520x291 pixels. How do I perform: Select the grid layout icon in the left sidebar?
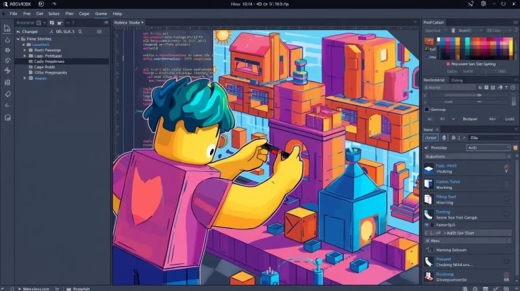point(7,83)
